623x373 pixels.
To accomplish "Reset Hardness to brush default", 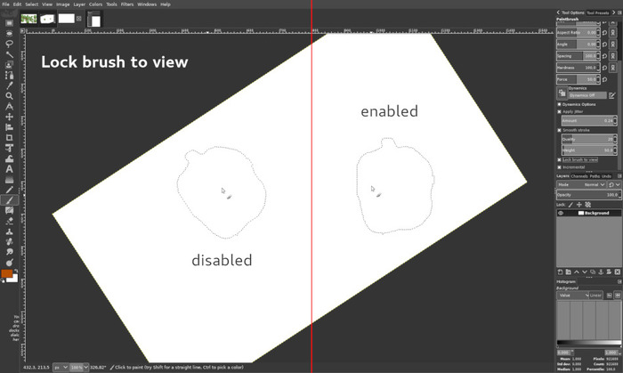I will 604,68.
